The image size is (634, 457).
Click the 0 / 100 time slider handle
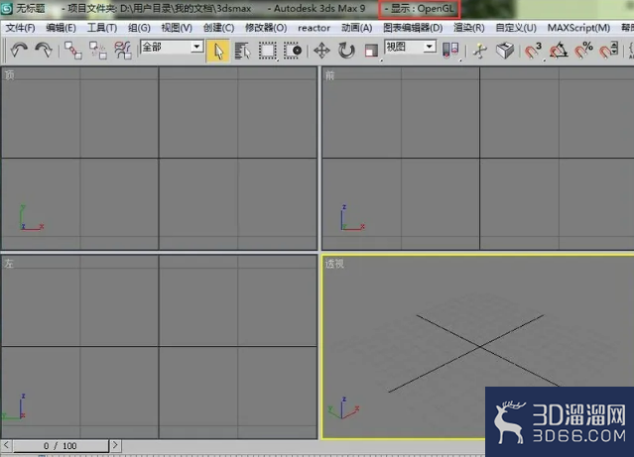coord(61,446)
